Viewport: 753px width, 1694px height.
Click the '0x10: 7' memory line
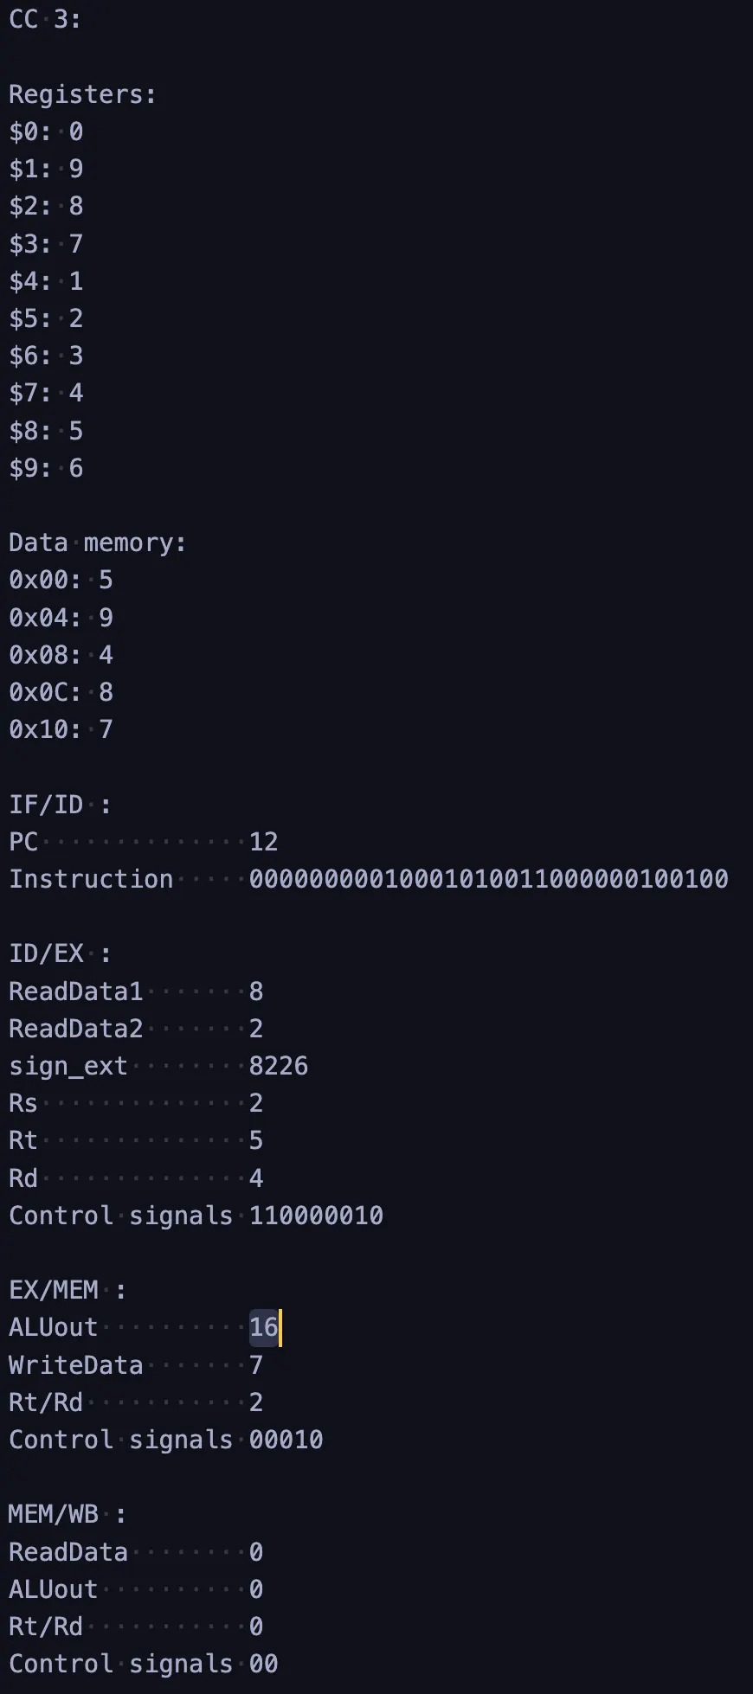61,729
